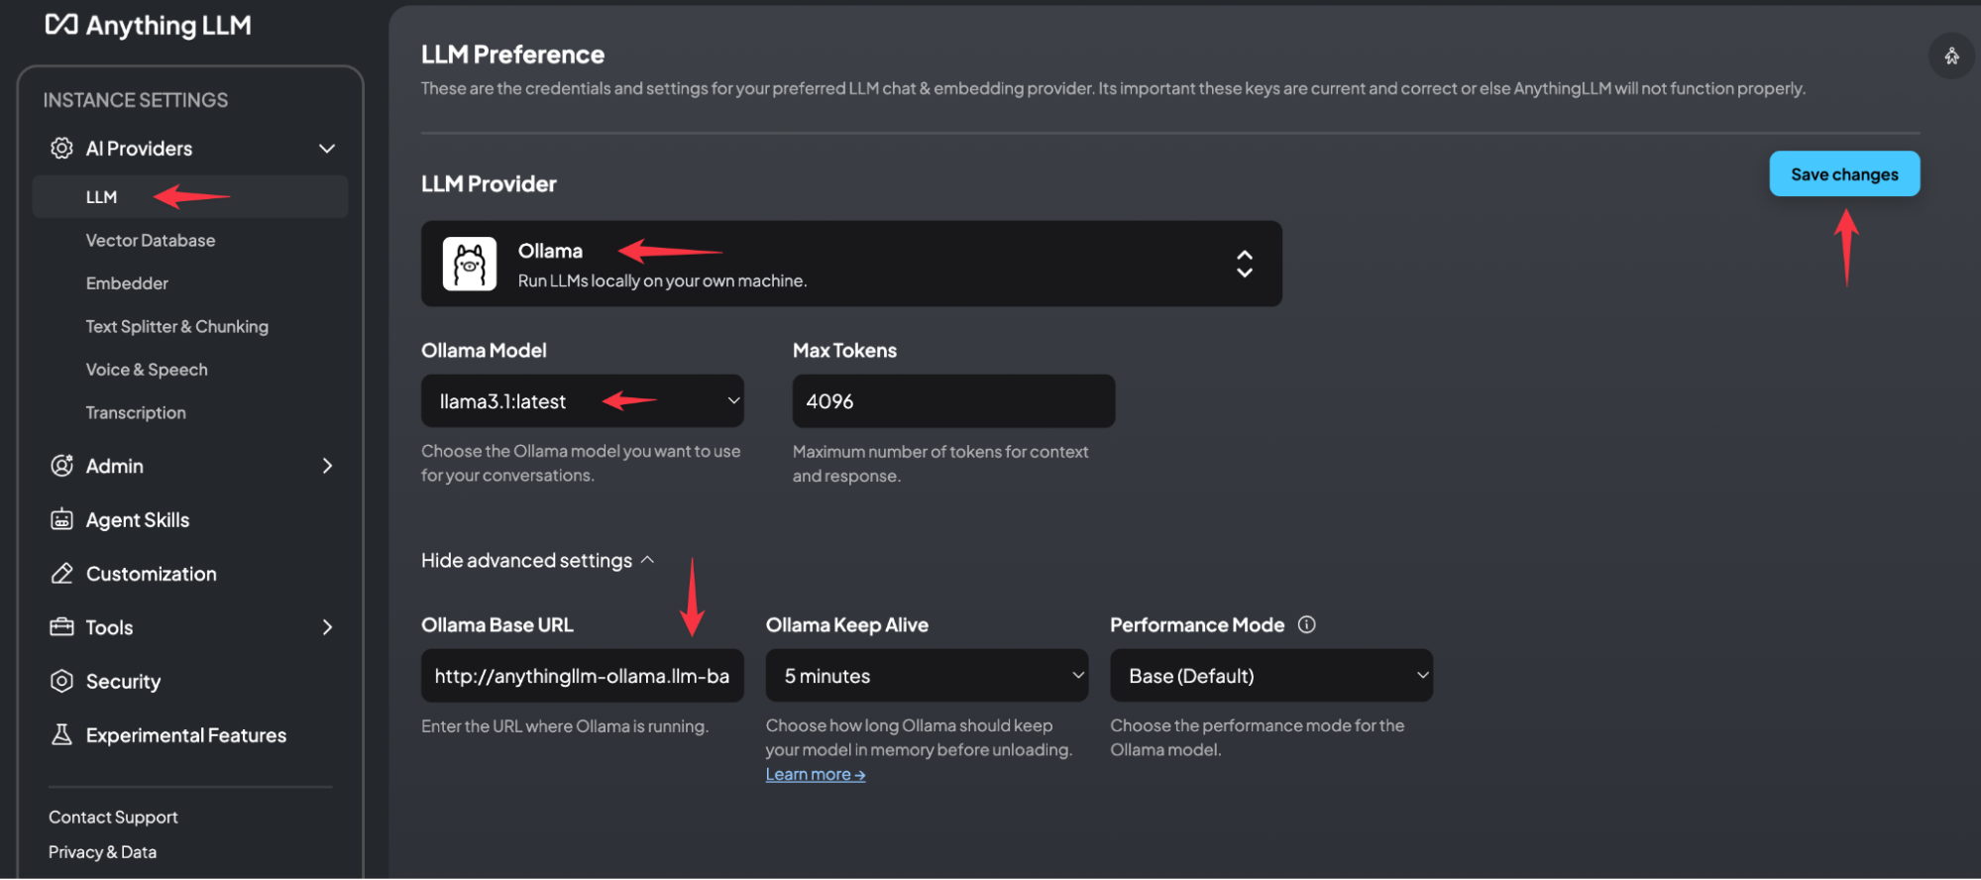Expand the Admin section chevron
This screenshot has width=1981, height=880.
pos(327,466)
